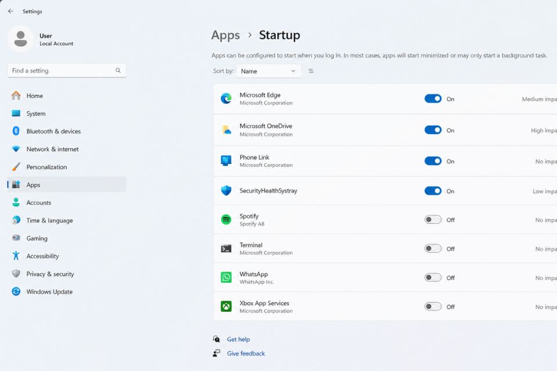Image resolution: width=557 pixels, height=371 pixels.
Task: Click the Get help headset icon
Action: point(216,339)
